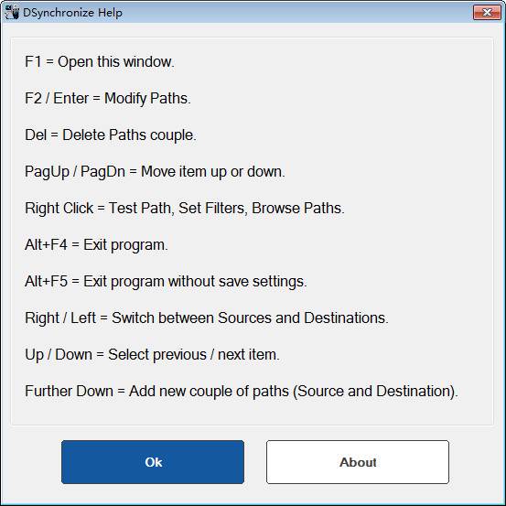Click the 'PagUp / PagDn' help line
The height and width of the screenshot is (506, 506).
coord(155,172)
